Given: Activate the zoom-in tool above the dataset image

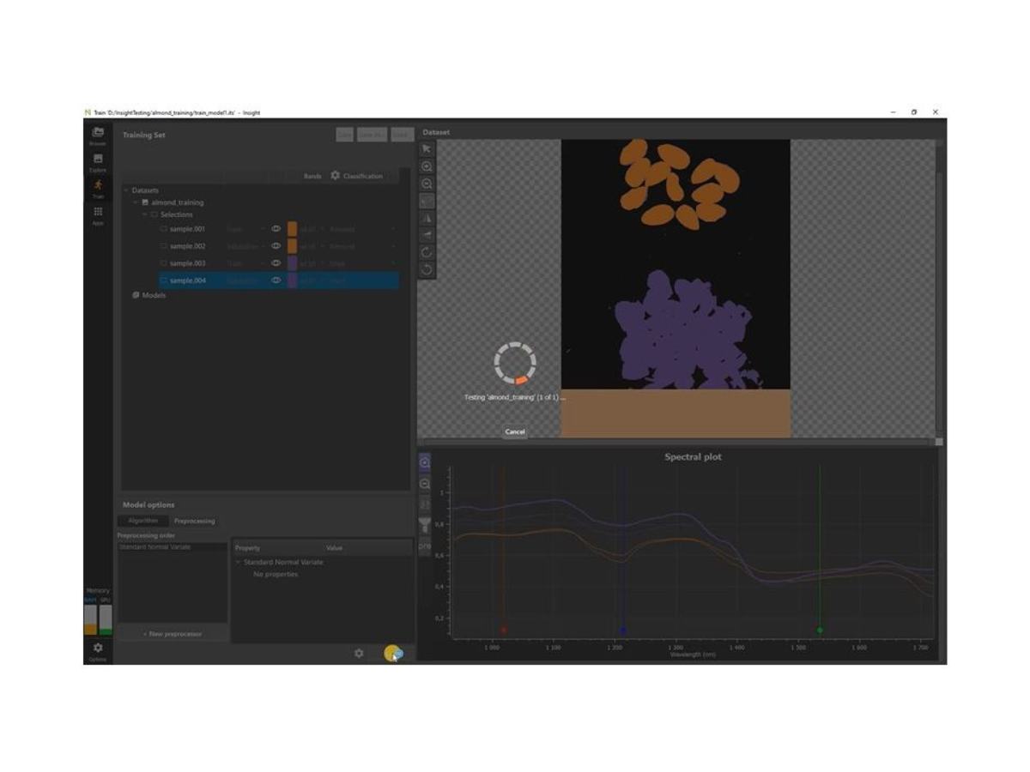Looking at the screenshot, I should [426, 166].
